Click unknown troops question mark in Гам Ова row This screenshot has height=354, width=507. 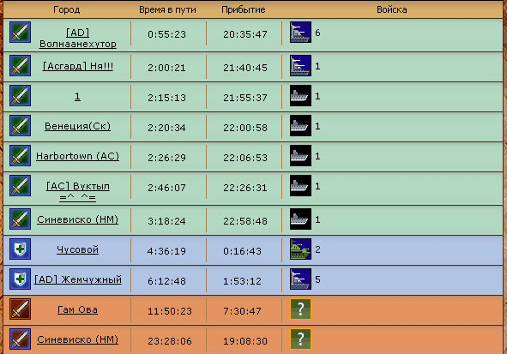[x=301, y=309]
